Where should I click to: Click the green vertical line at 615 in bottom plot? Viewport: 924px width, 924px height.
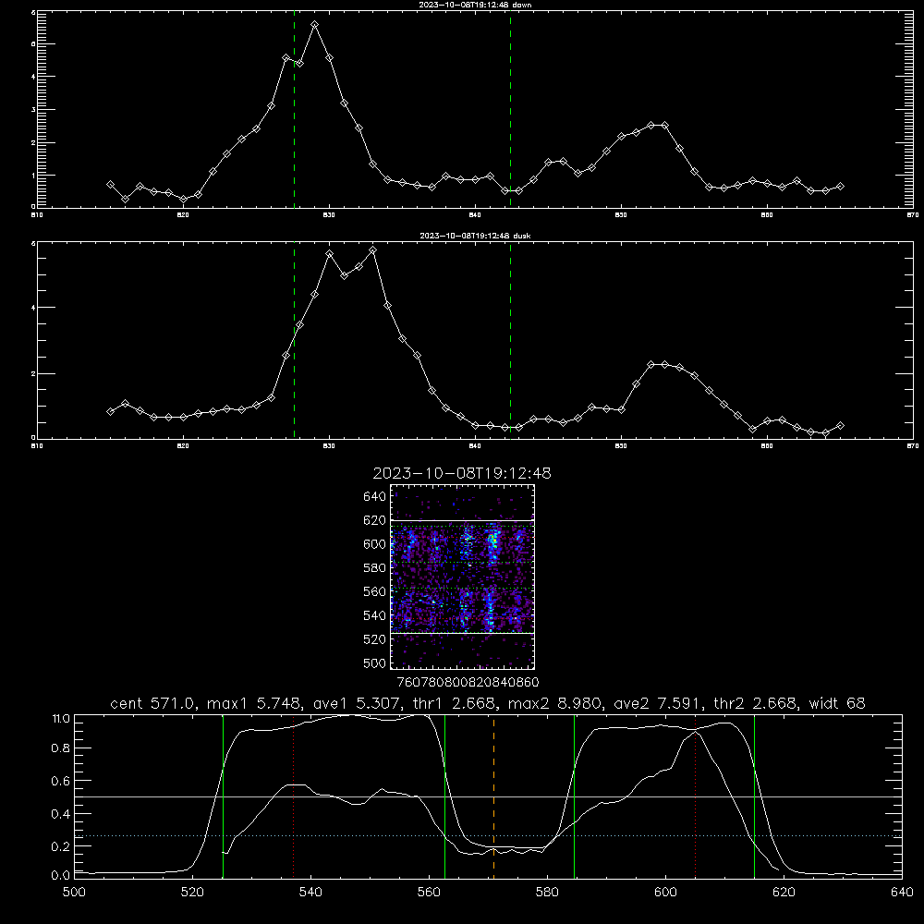pos(754,796)
